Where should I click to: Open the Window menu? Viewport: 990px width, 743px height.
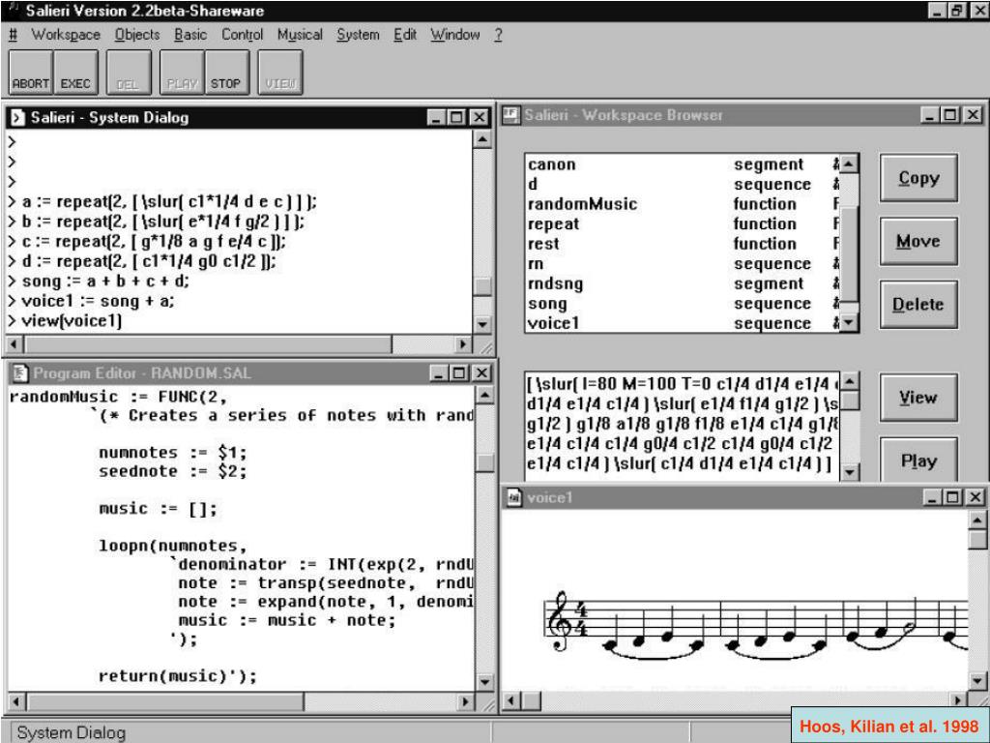tap(455, 35)
